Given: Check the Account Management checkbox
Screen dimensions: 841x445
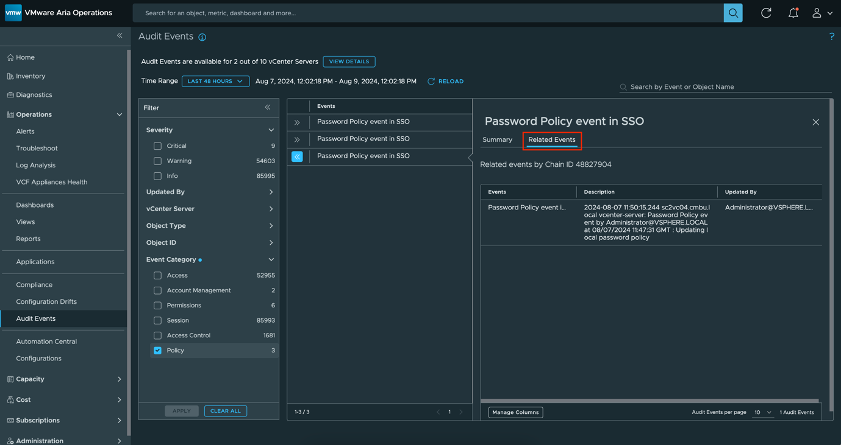Looking at the screenshot, I should (x=157, y=290).
